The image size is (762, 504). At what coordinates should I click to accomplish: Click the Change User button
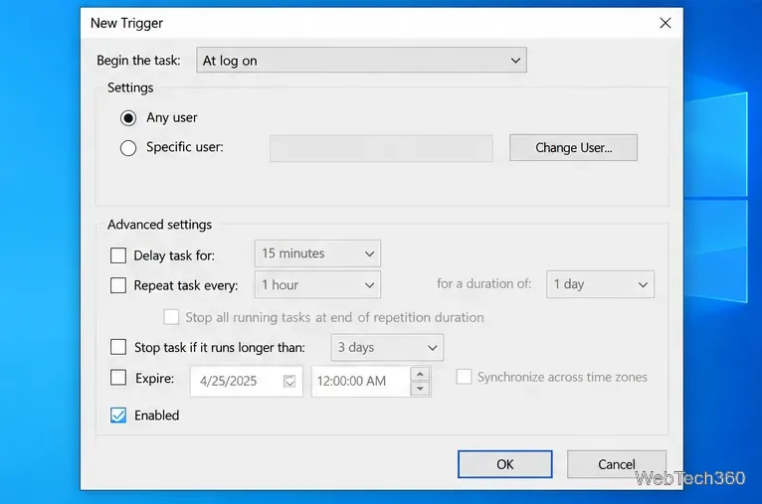[x=573, y=147]
